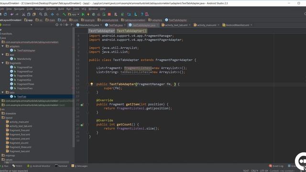This screenshot has width=306, height=172.
Task: Click the Paste clipboard icon
Action: click(34, 14)
